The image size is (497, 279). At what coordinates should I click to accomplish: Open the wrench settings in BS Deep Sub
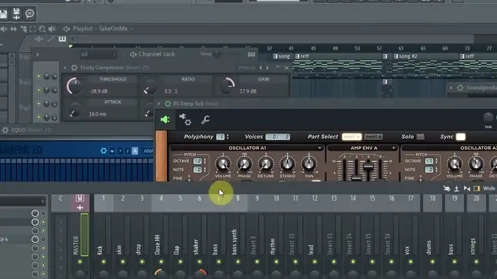click(x=205, y=119)
